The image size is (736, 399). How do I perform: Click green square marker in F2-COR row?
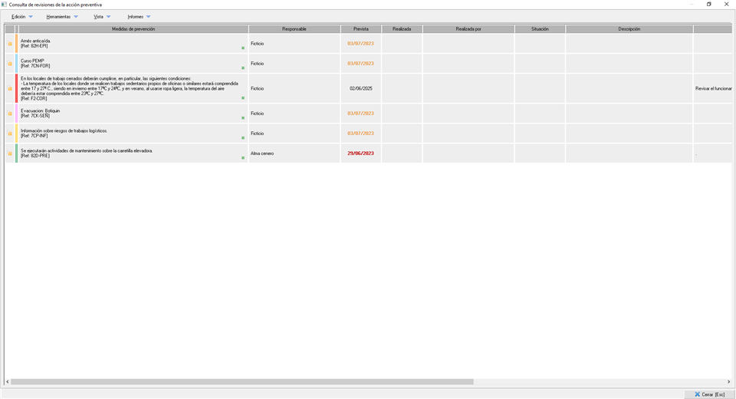click(x=243, y=98)
